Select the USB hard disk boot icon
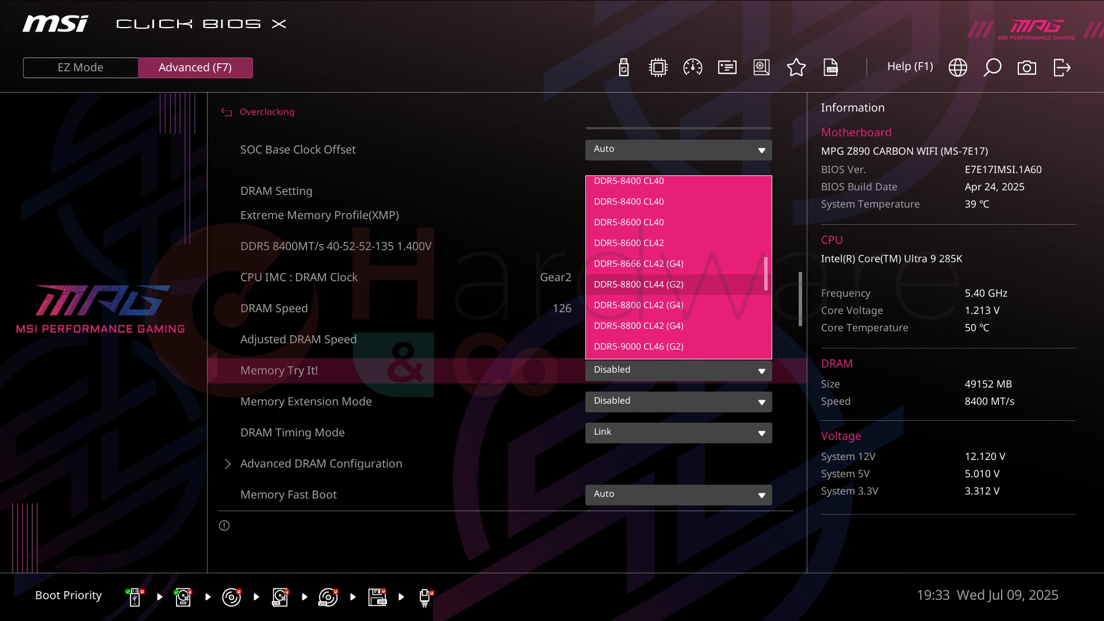1104x621 pixels. click(x=280, y=597)
